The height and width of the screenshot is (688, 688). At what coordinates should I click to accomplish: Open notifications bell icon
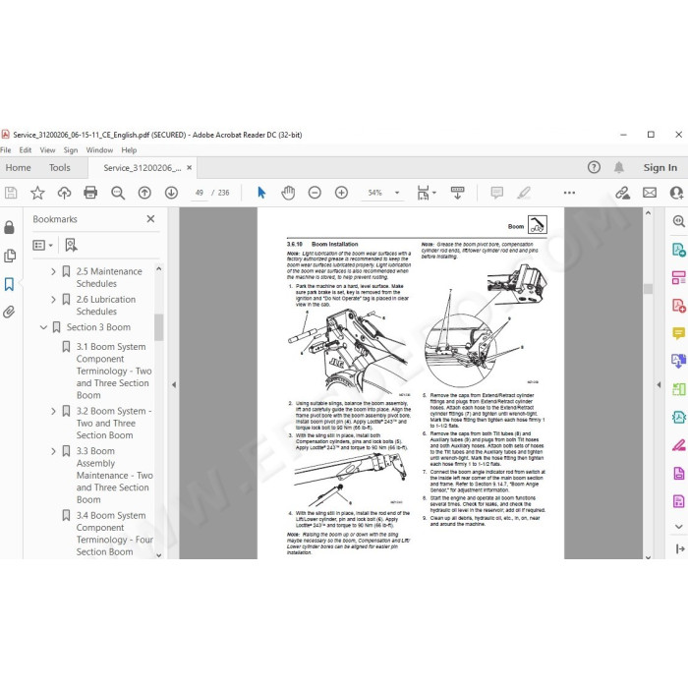[618, 167]
